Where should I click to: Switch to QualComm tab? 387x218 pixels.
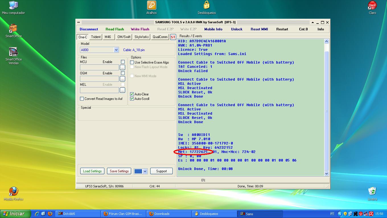point(160,37)
